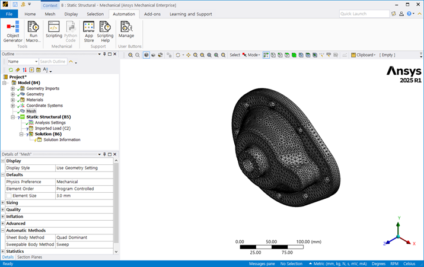Open Messages pane from status bar

click(x=262, y=264)
